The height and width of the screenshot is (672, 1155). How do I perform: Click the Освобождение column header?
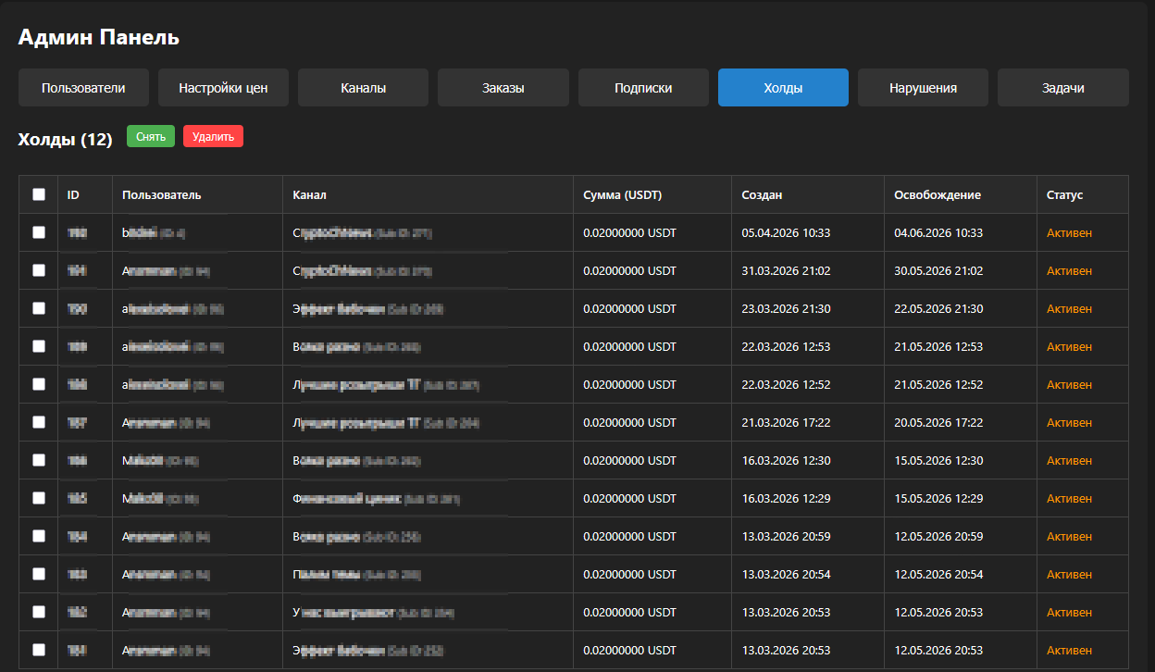[937, 195]
